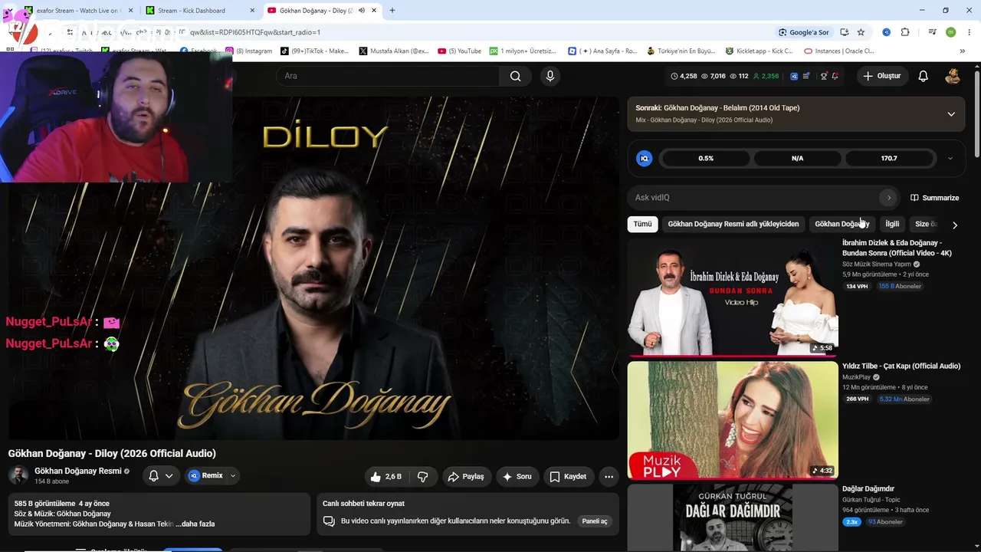
Task: Open the vidIQ trophy icon in header
Action: (824, 76)
